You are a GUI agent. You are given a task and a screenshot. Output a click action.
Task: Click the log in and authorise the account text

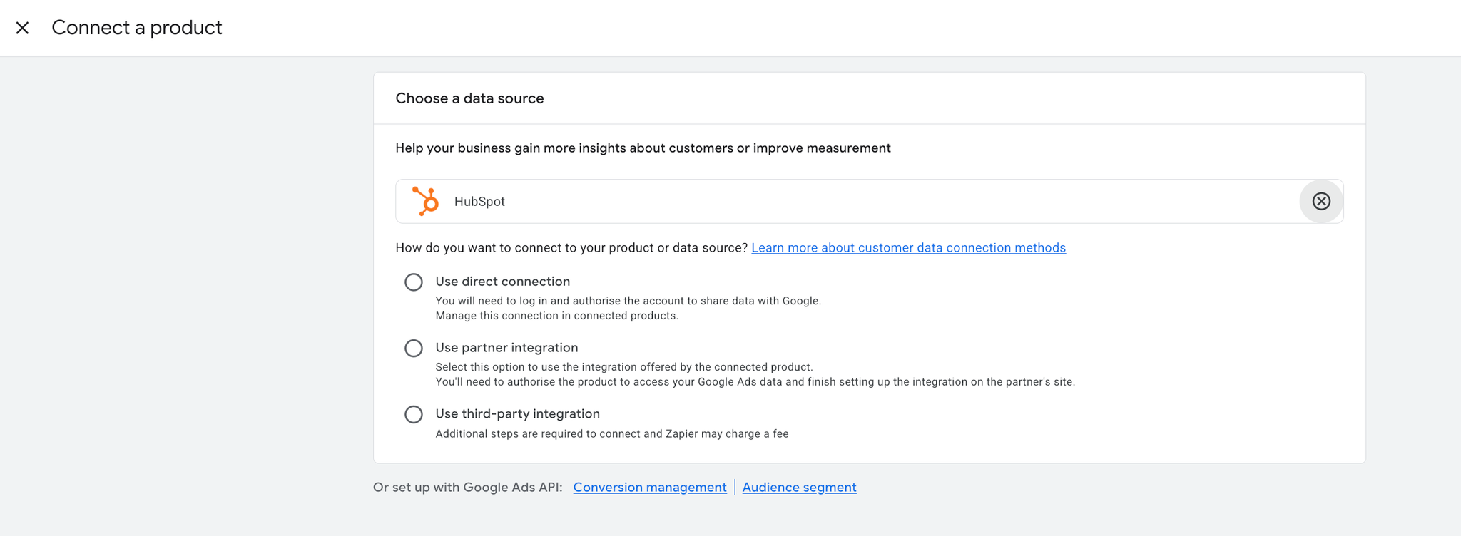coord(628,301)
